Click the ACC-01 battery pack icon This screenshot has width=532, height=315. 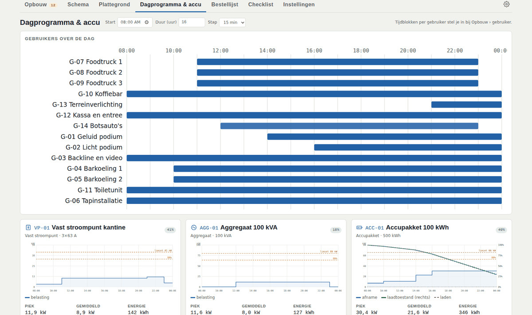coord(360,228)
